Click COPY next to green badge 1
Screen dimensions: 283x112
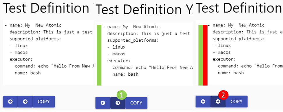click(x=136, y=103)
